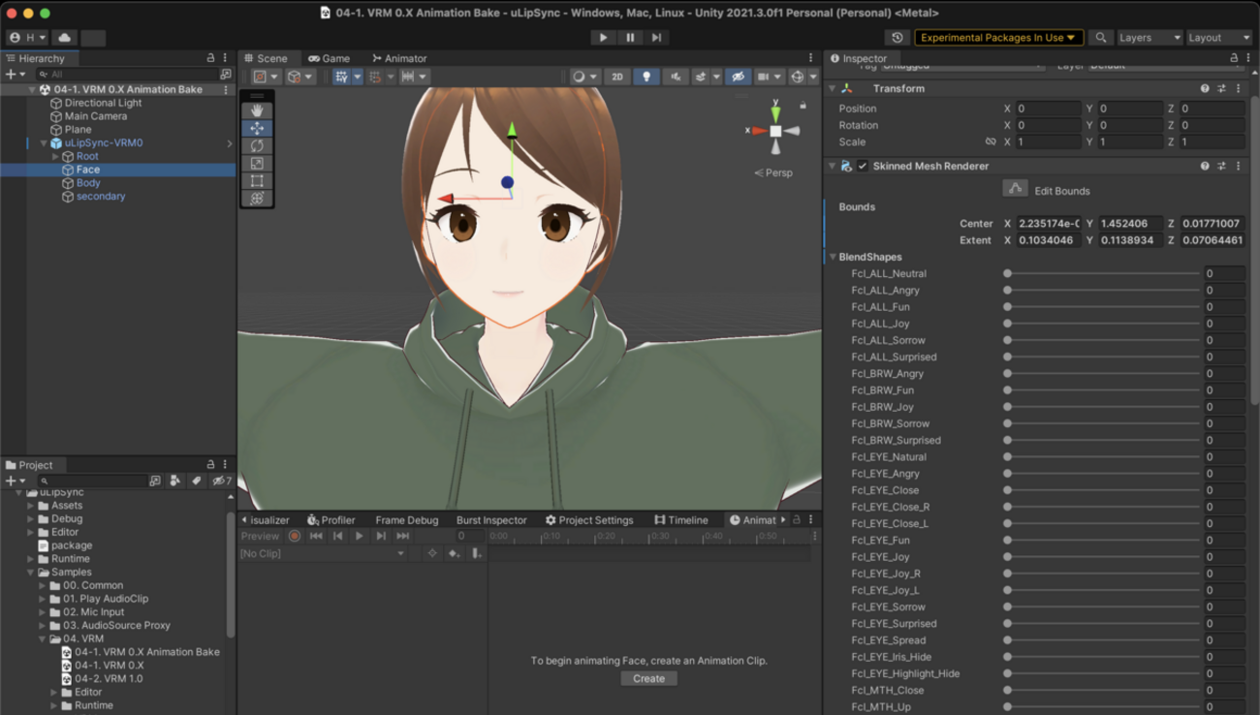Open the global search magnifier icon
Viewport: 1260px width, 715px height.
(x=1100, y=38)
